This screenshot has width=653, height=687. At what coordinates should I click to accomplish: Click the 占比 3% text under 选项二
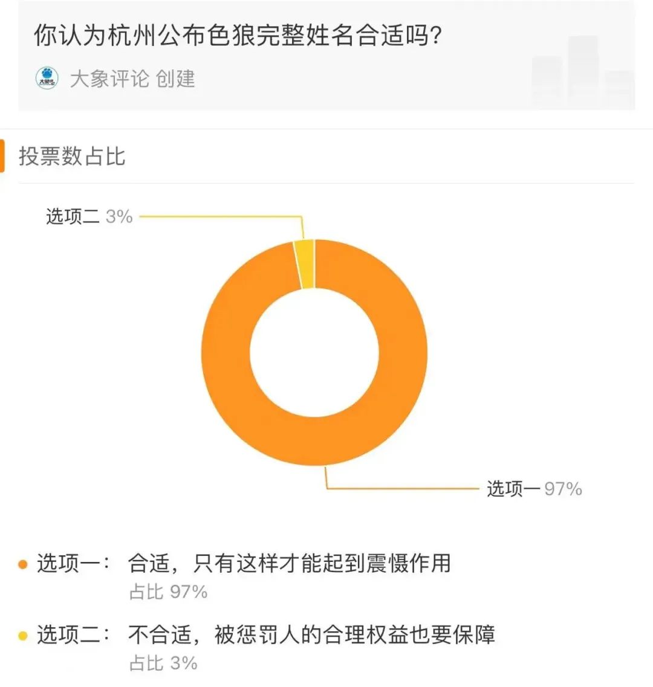(163, 663)
